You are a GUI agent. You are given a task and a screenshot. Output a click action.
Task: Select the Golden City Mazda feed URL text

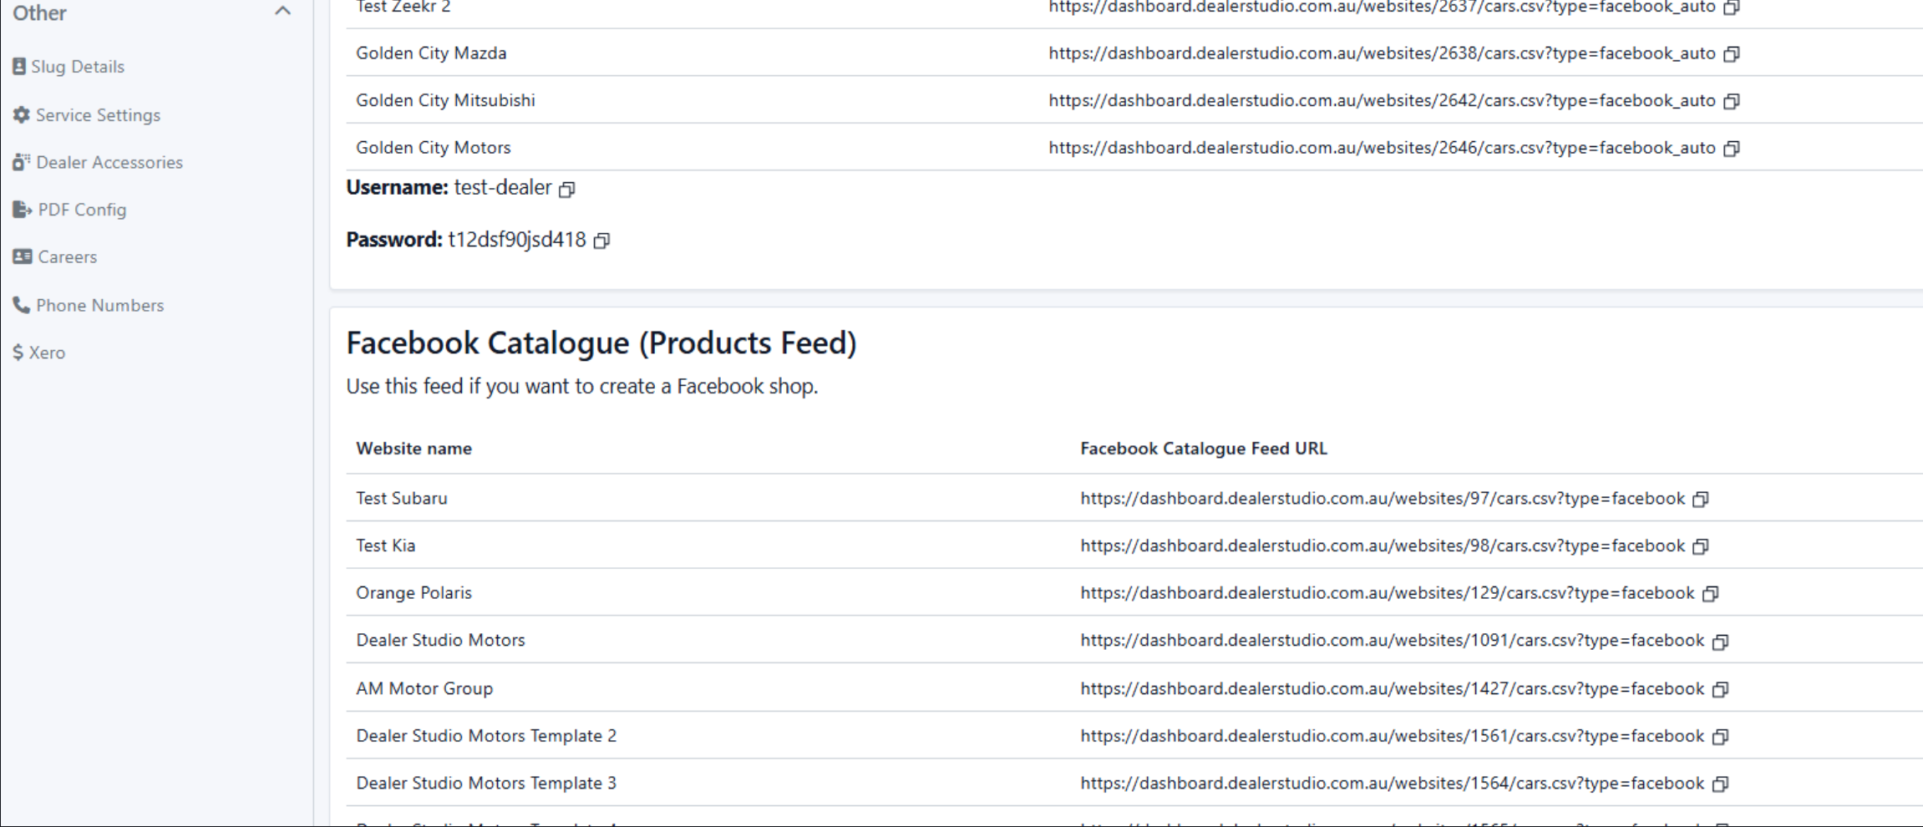(1382, 53)
